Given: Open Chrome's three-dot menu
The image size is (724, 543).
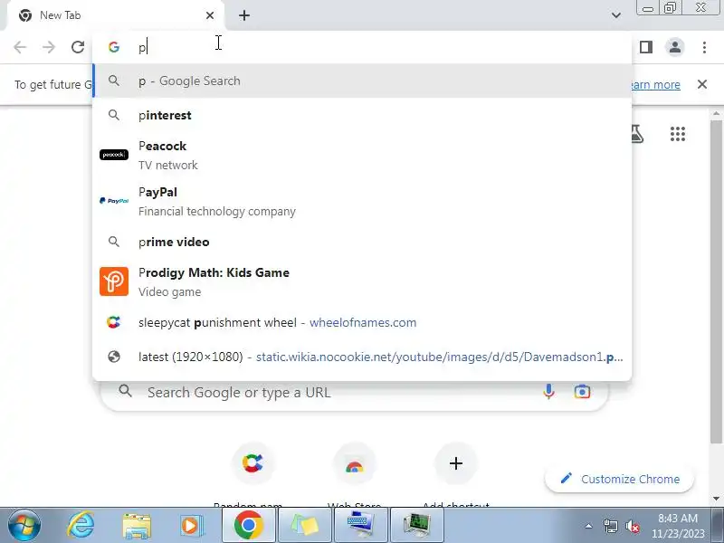Looking at the screenshot, I should [704, 47].
